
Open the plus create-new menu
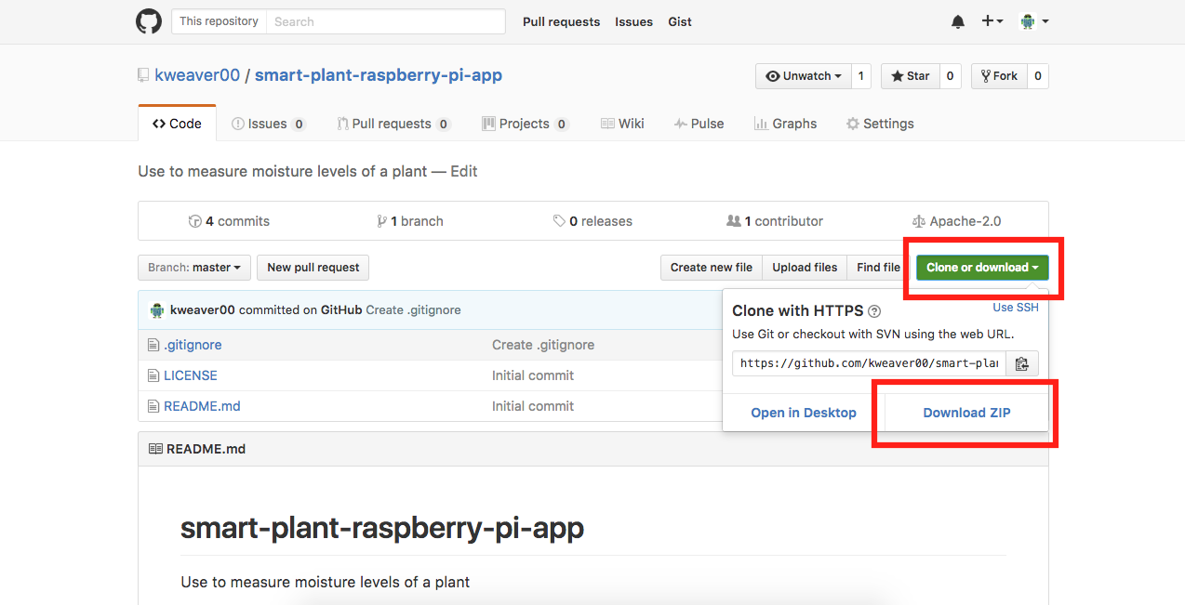pyautogui.click(x=992, y=21)
